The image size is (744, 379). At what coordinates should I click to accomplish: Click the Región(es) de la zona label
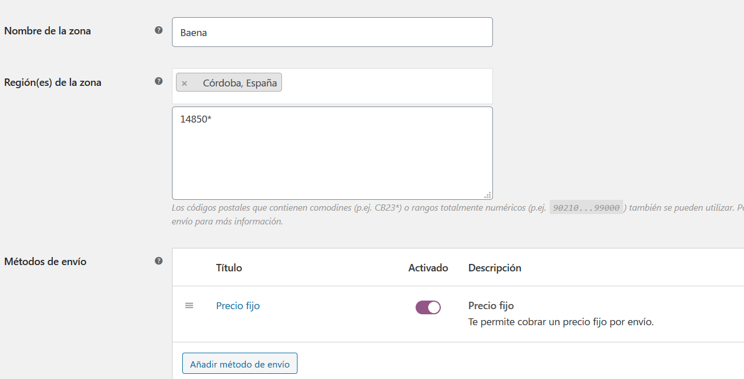pyautogui.click(x=53, y=82)
